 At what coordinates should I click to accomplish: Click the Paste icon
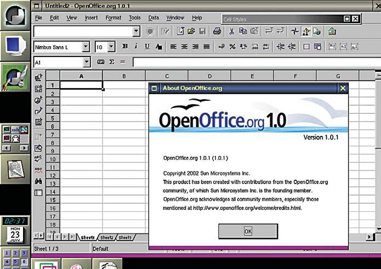254,31
